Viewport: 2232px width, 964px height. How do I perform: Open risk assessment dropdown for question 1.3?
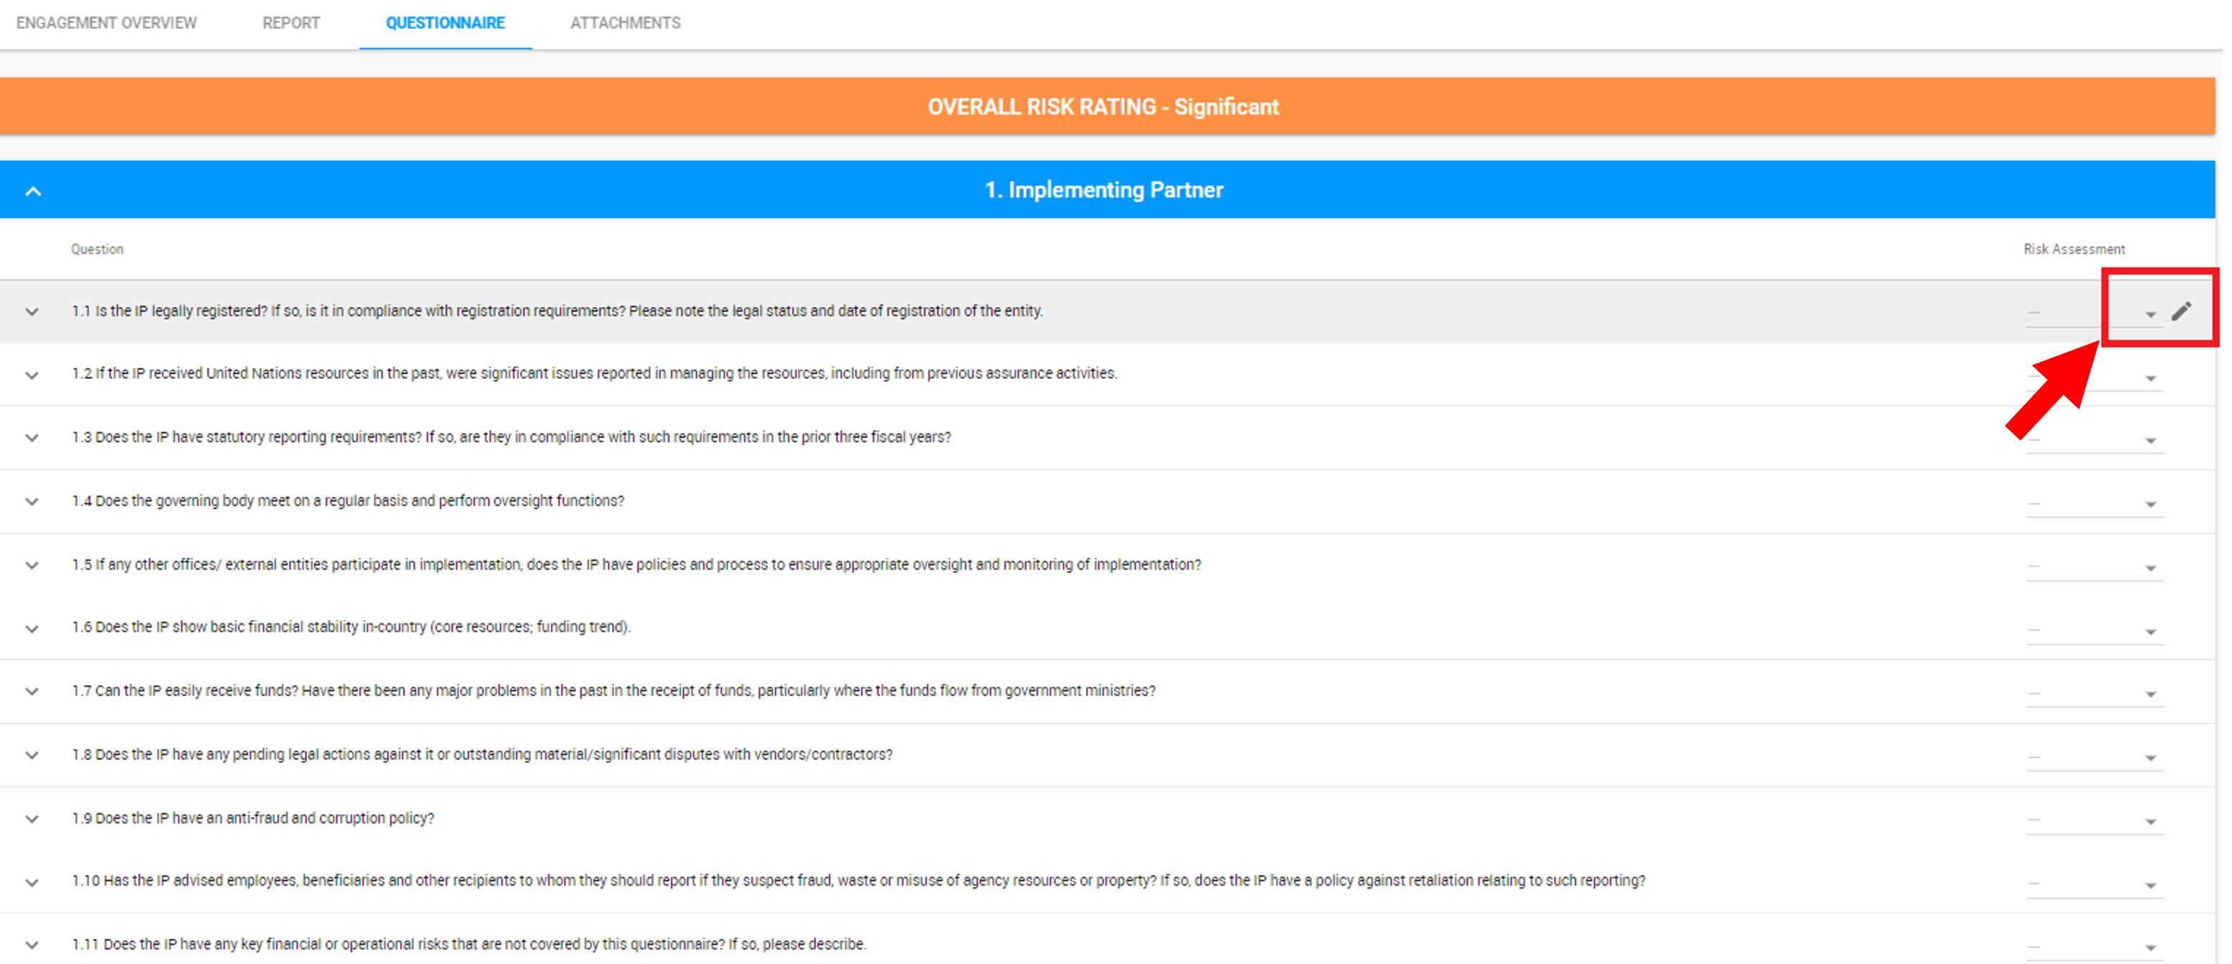click(2094, 440)
